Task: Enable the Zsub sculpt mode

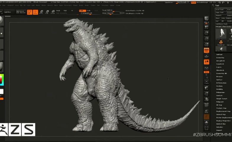Action: 89,11
